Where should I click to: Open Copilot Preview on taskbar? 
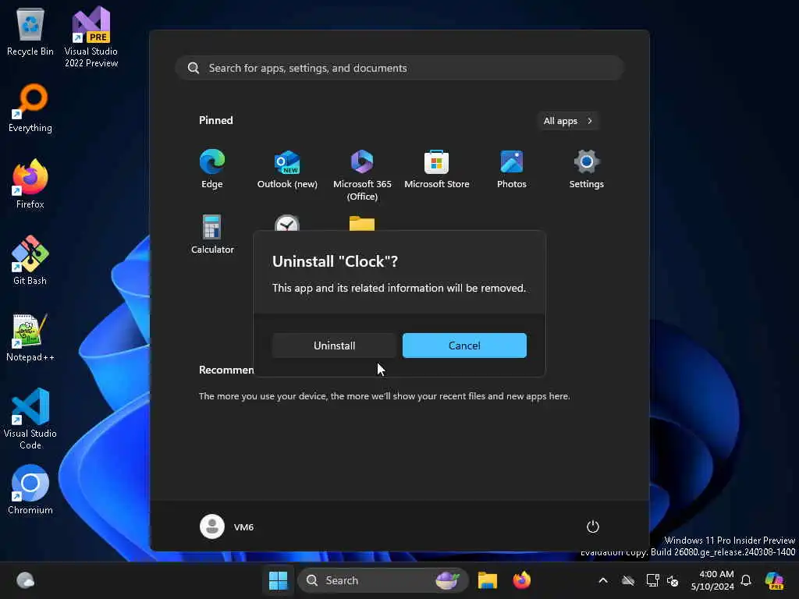(x=775, y=580)
